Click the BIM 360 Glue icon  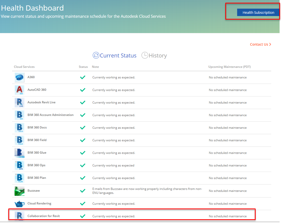coord(19,153)
